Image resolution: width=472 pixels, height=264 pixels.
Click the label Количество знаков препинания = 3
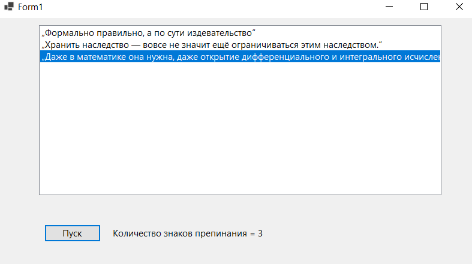click(x=188, y=233)
